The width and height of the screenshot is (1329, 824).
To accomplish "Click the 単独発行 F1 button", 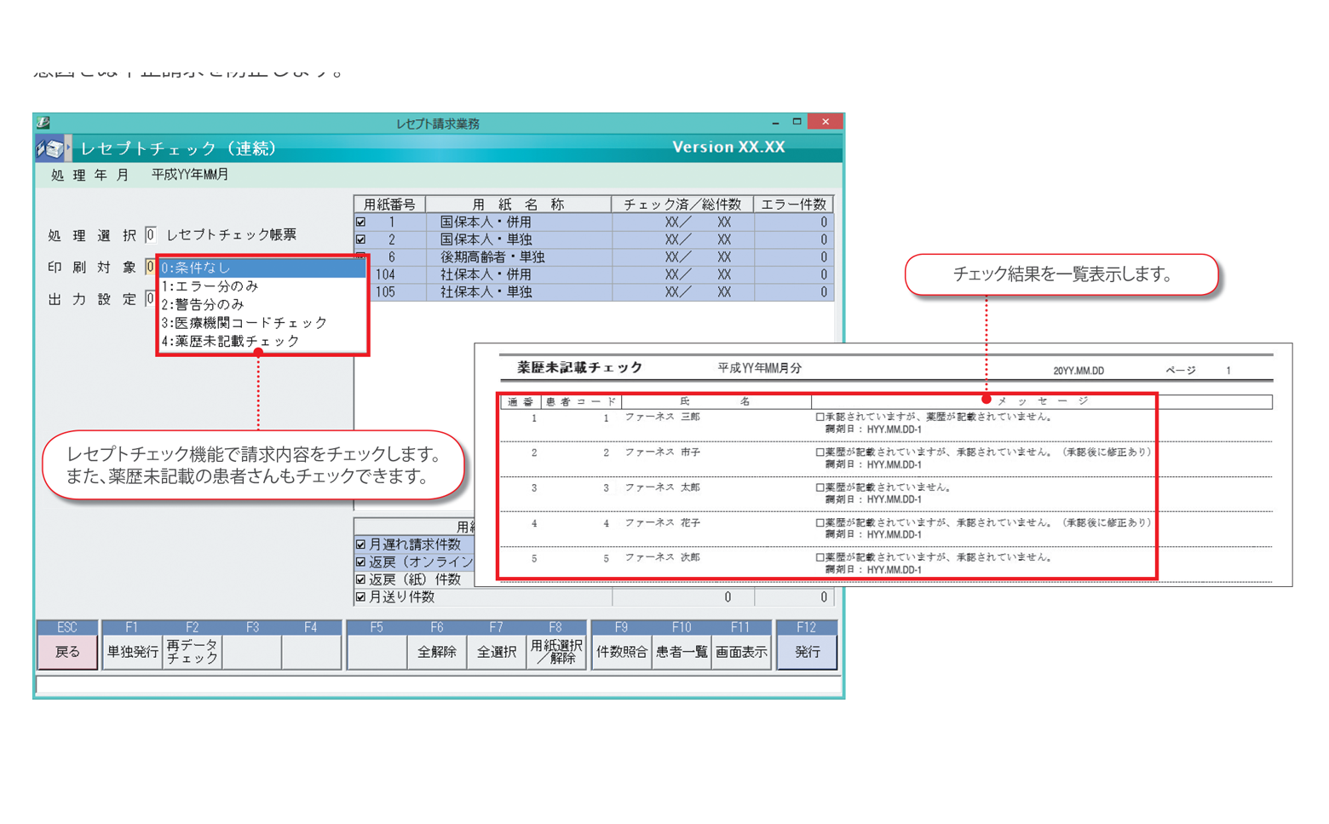I will pos(132,652).
